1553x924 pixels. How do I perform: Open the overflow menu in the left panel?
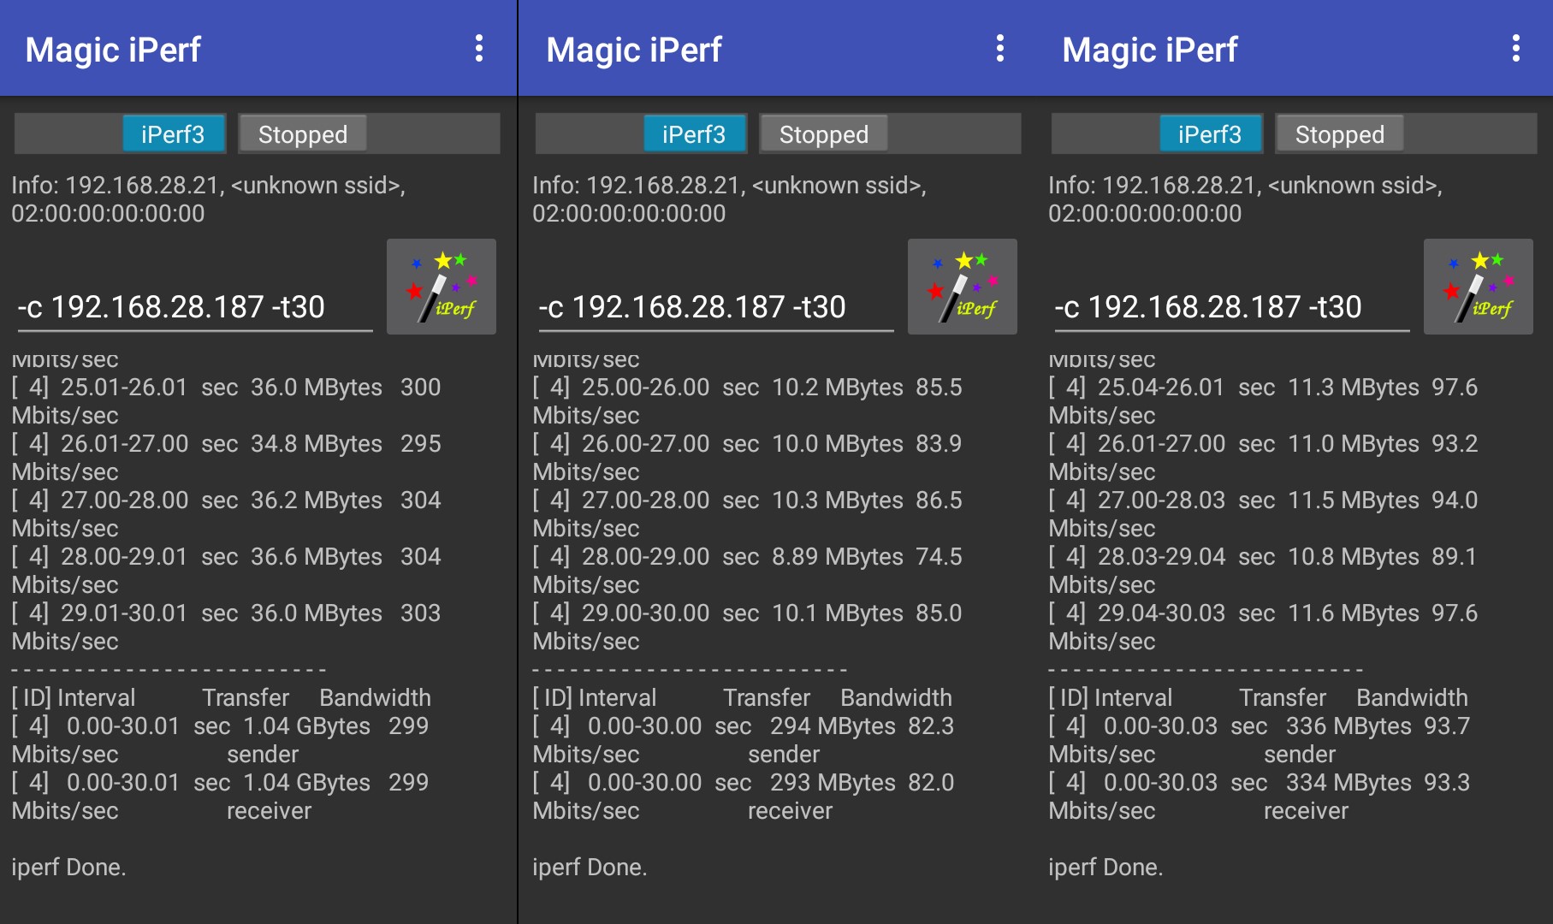click(x=479, y=49)
